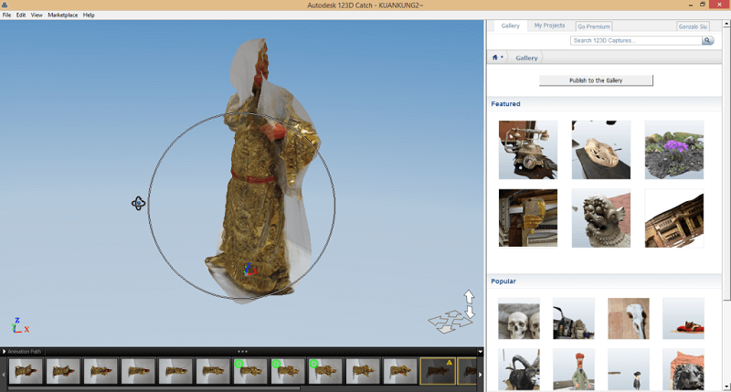Open the elongated animal skull popular capture
Viewport: 731px width, 392px height.
click(629, 318)
